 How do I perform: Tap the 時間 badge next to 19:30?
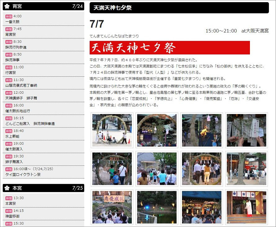[9, 156]
